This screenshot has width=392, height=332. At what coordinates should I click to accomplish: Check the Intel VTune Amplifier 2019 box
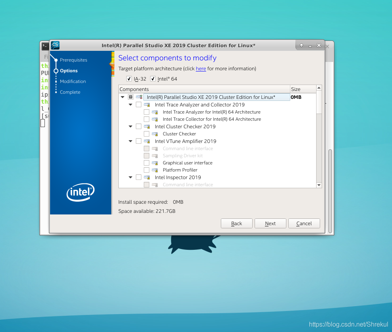coord(139,141)
